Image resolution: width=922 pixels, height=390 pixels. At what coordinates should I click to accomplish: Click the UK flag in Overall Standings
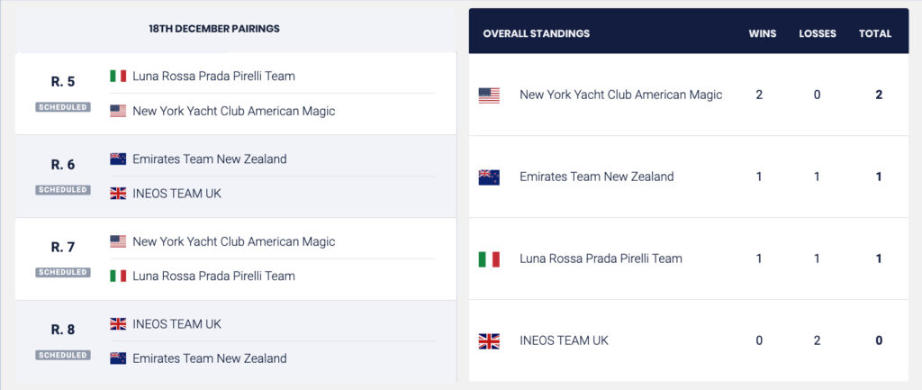pyautogui.click(x=489, y=341)
